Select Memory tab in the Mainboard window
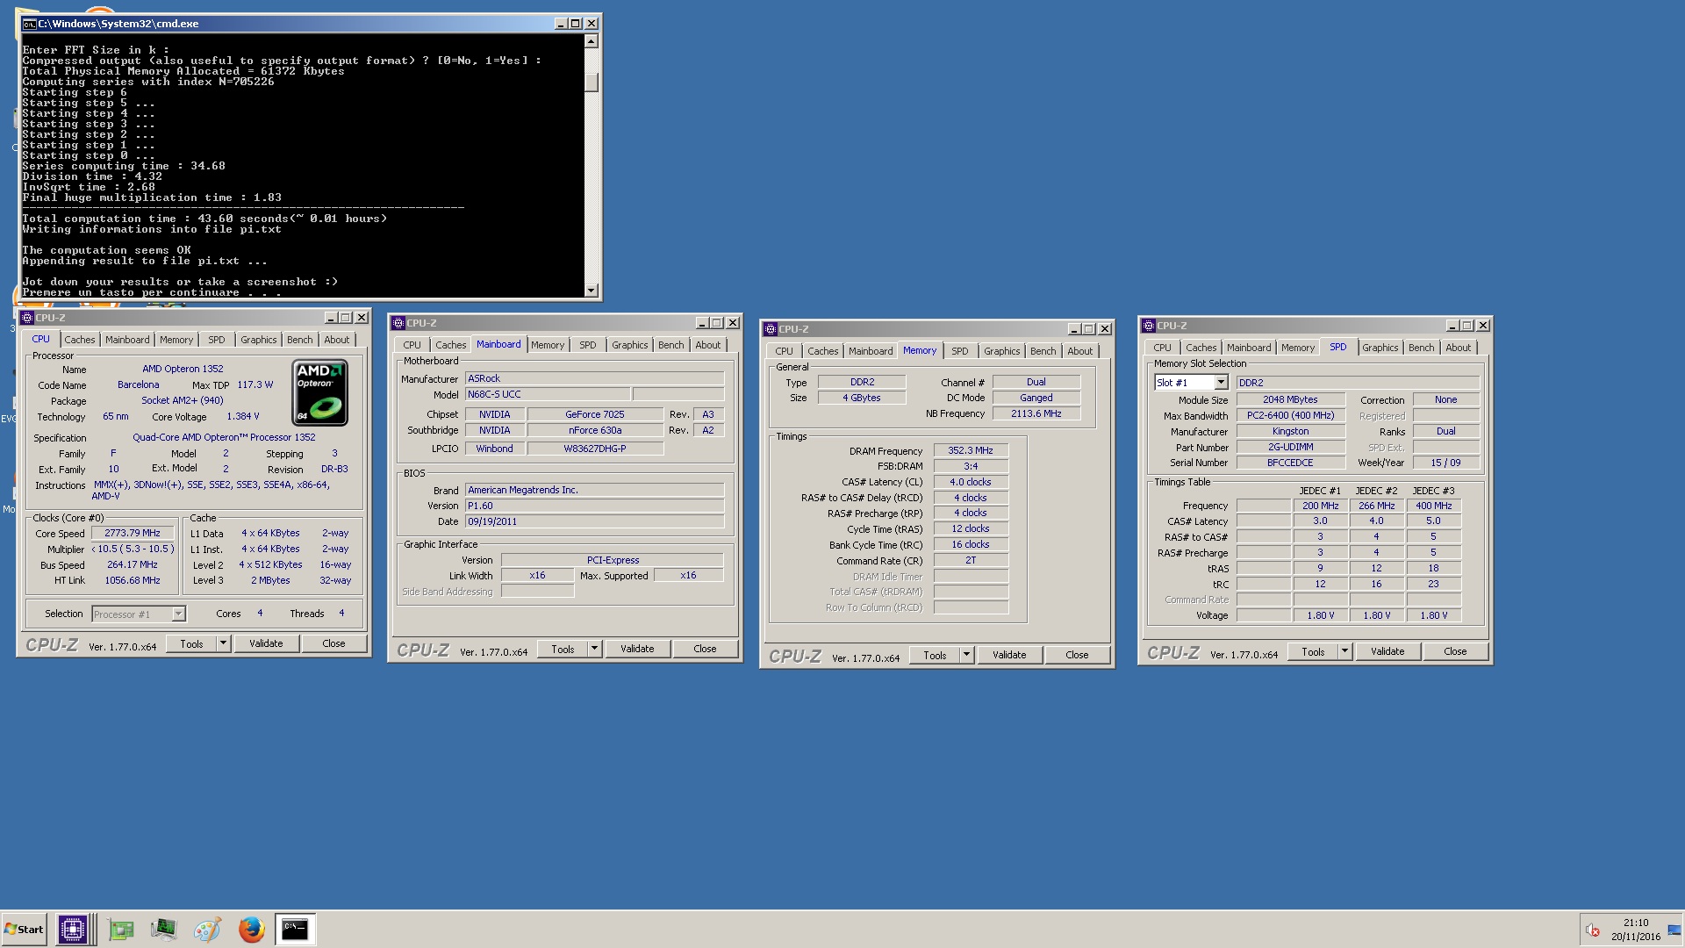The image size is (1685, 948). pos(548,345)
